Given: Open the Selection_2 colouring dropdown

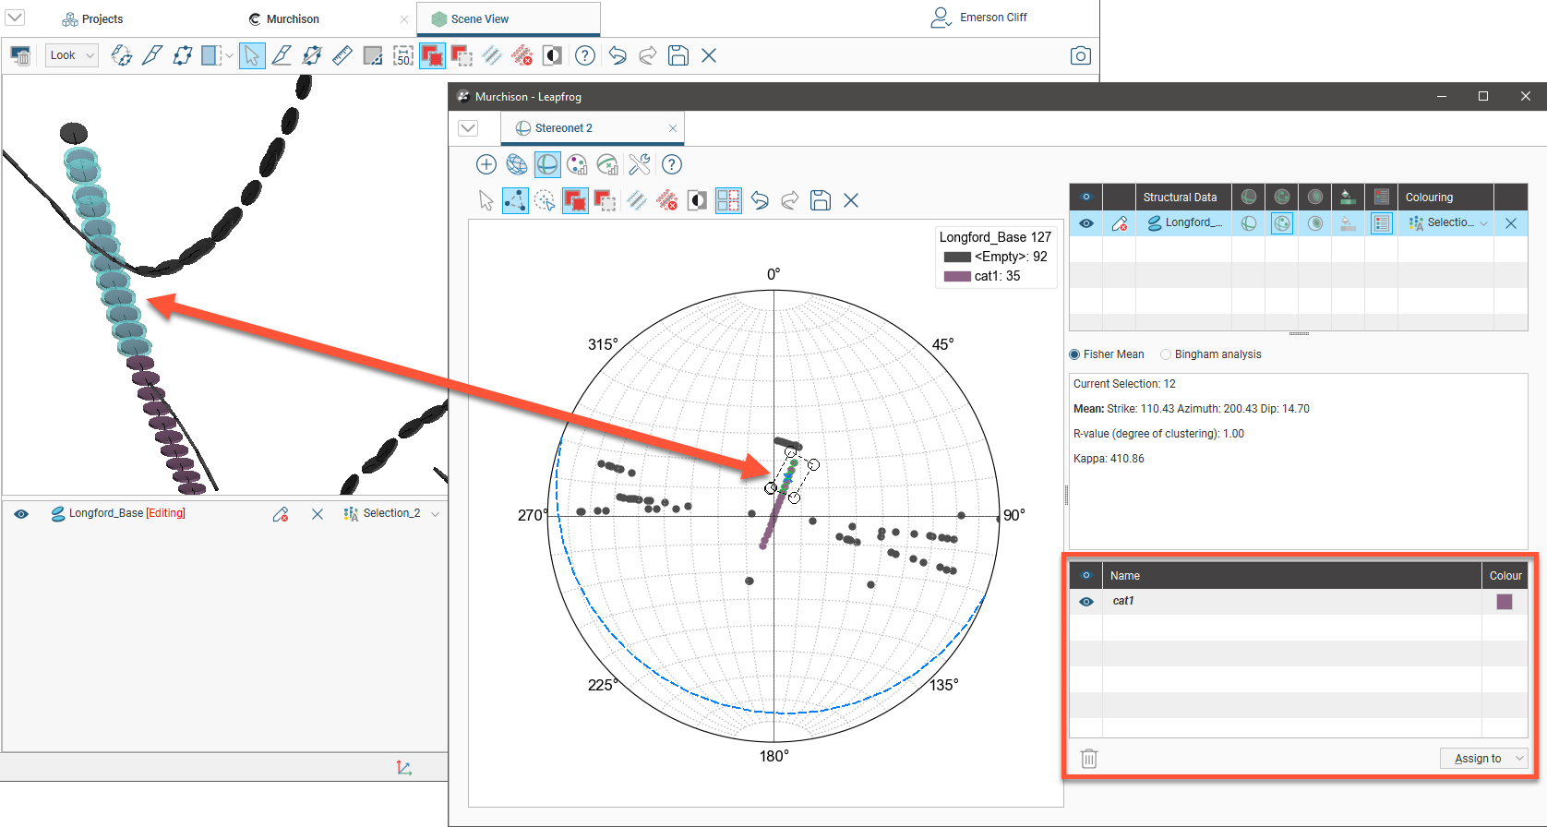Looking at the screenshot, I should tap(435, 514).
